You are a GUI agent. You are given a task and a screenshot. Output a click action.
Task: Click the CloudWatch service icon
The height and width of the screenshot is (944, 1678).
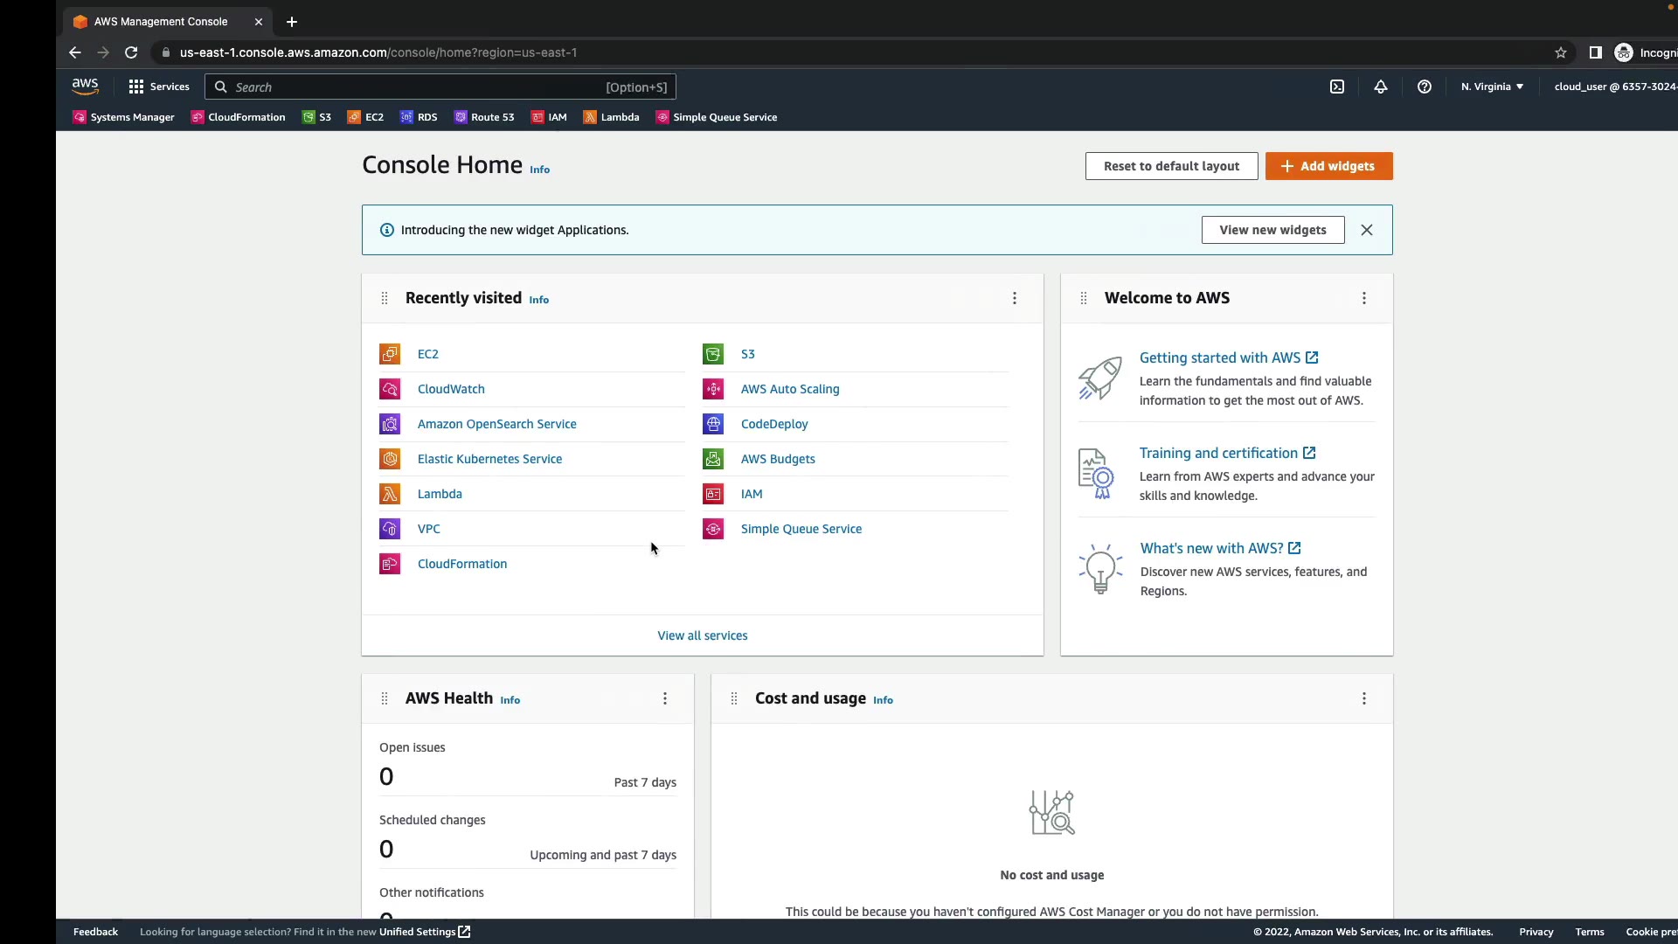(x=390, y=389)
